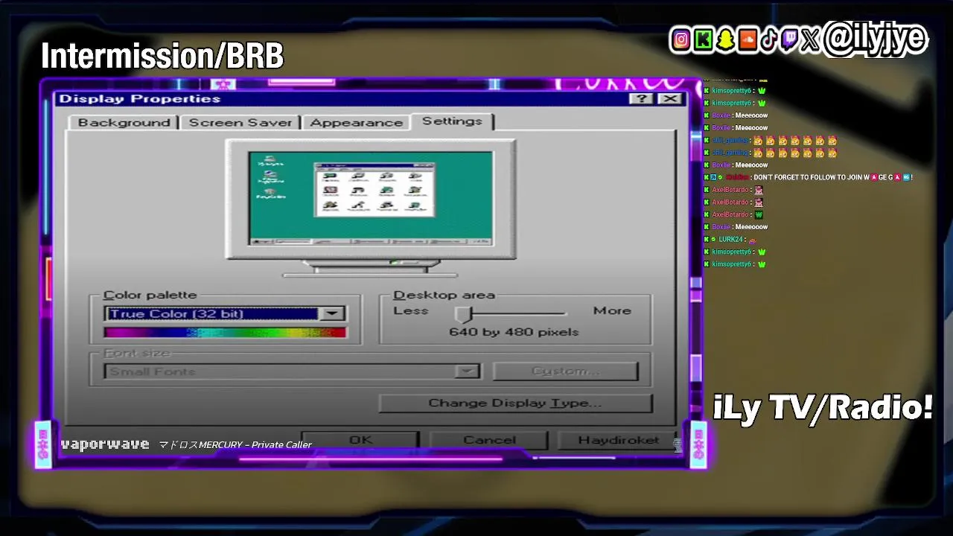
Task: Click the Cancel button
Action: pyautogui.click(x=489, y=440)
